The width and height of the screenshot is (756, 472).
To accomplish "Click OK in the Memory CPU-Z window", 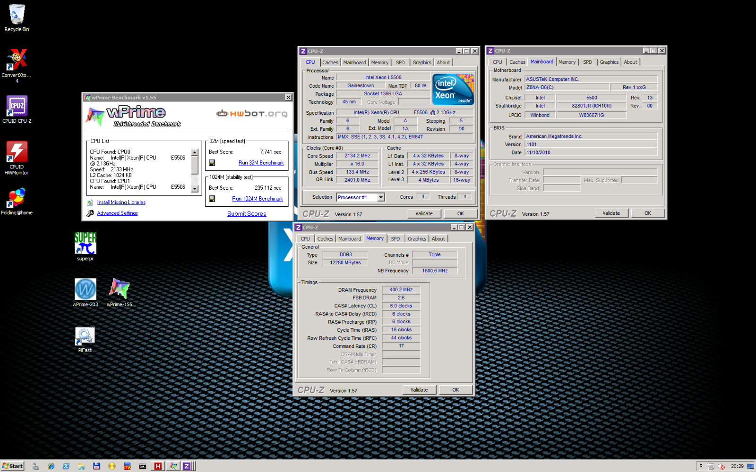I will click(455, 390).
